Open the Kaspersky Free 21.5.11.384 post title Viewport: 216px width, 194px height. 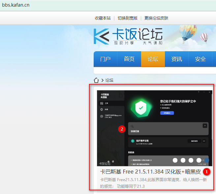pyautogui.click(x=150, y=172)
